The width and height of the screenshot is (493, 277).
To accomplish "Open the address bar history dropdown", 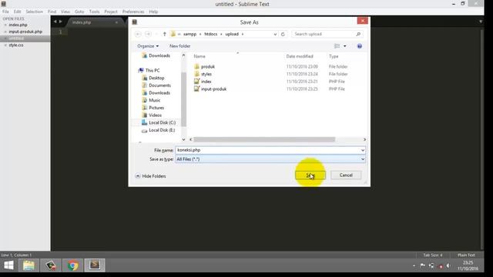I will click(x=275, y=34).
